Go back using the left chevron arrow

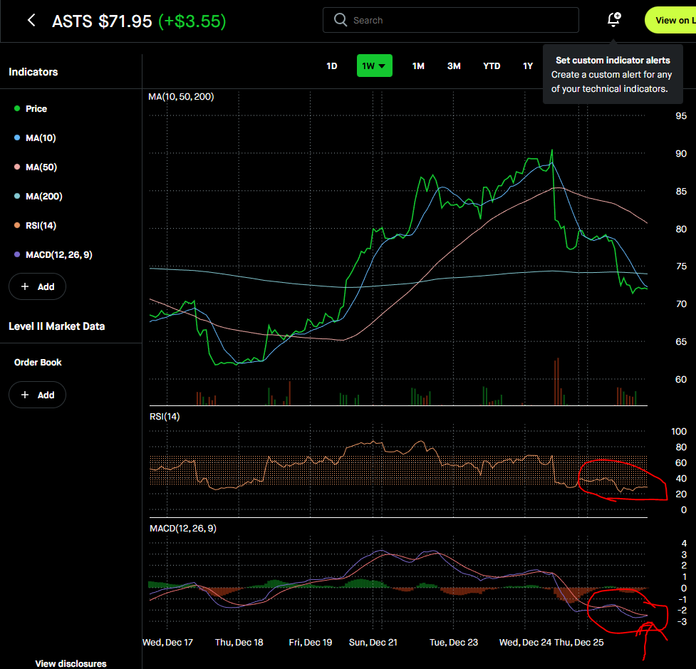[x=31, y=20]
